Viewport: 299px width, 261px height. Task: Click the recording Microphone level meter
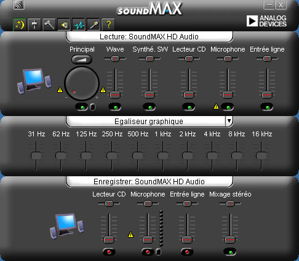click(x=161, y=228)
